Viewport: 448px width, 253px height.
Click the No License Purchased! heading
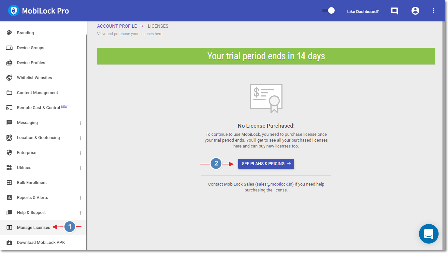point(266,126)
